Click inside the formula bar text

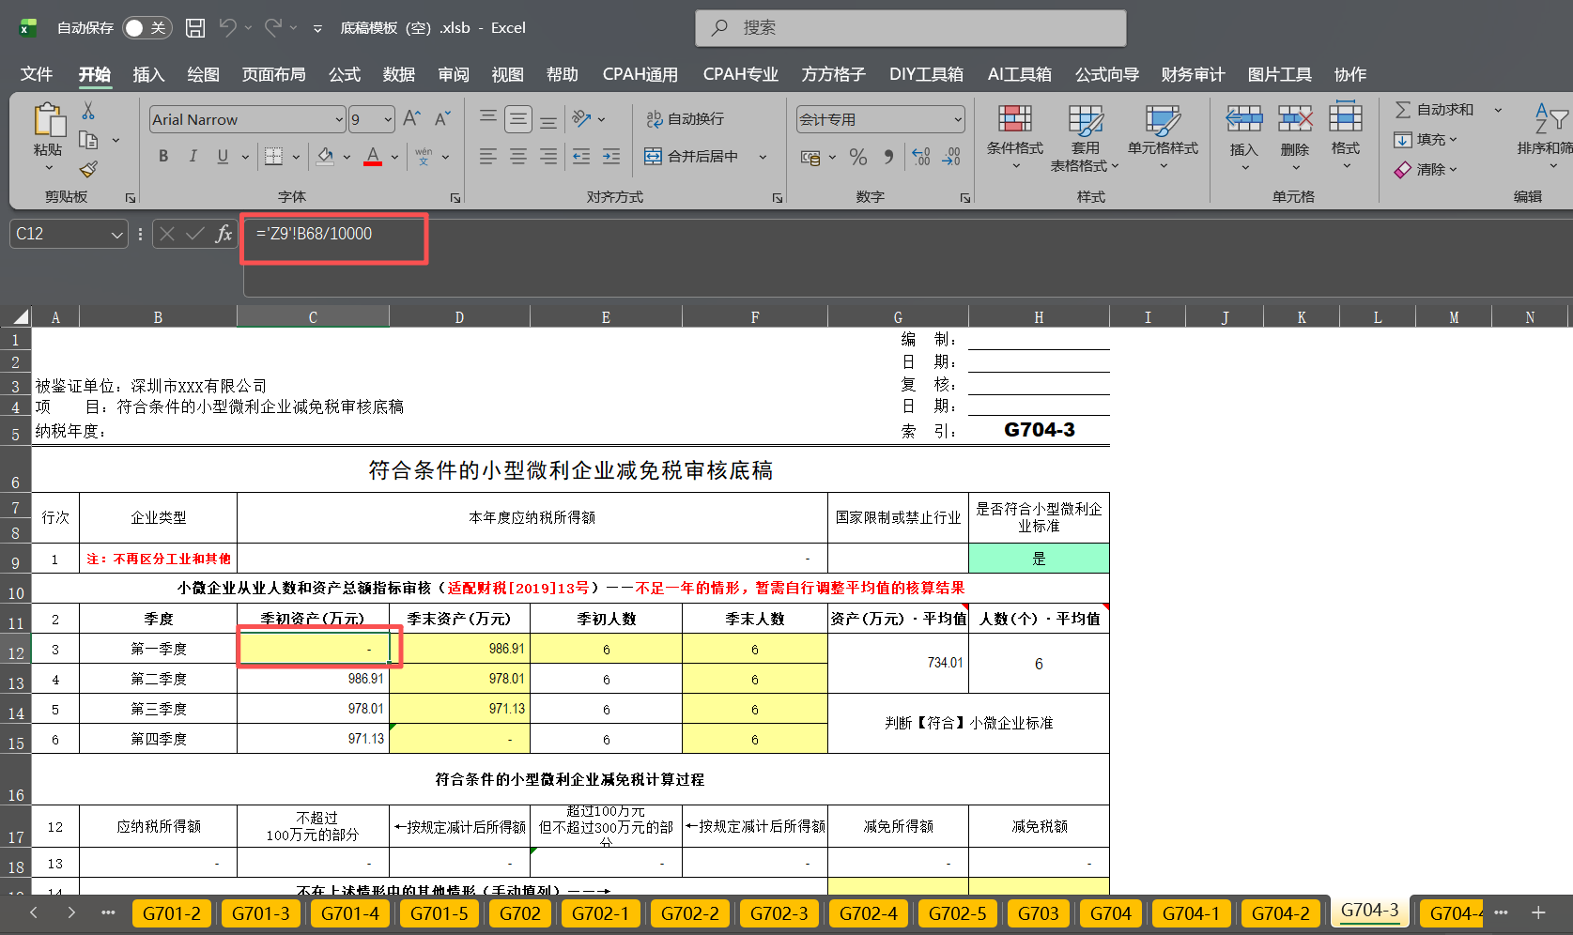pos(314,234)
